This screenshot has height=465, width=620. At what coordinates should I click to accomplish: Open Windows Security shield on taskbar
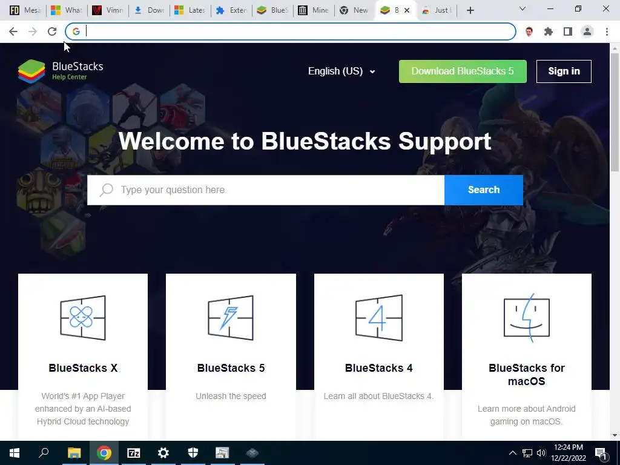click(x=193, y=453)
